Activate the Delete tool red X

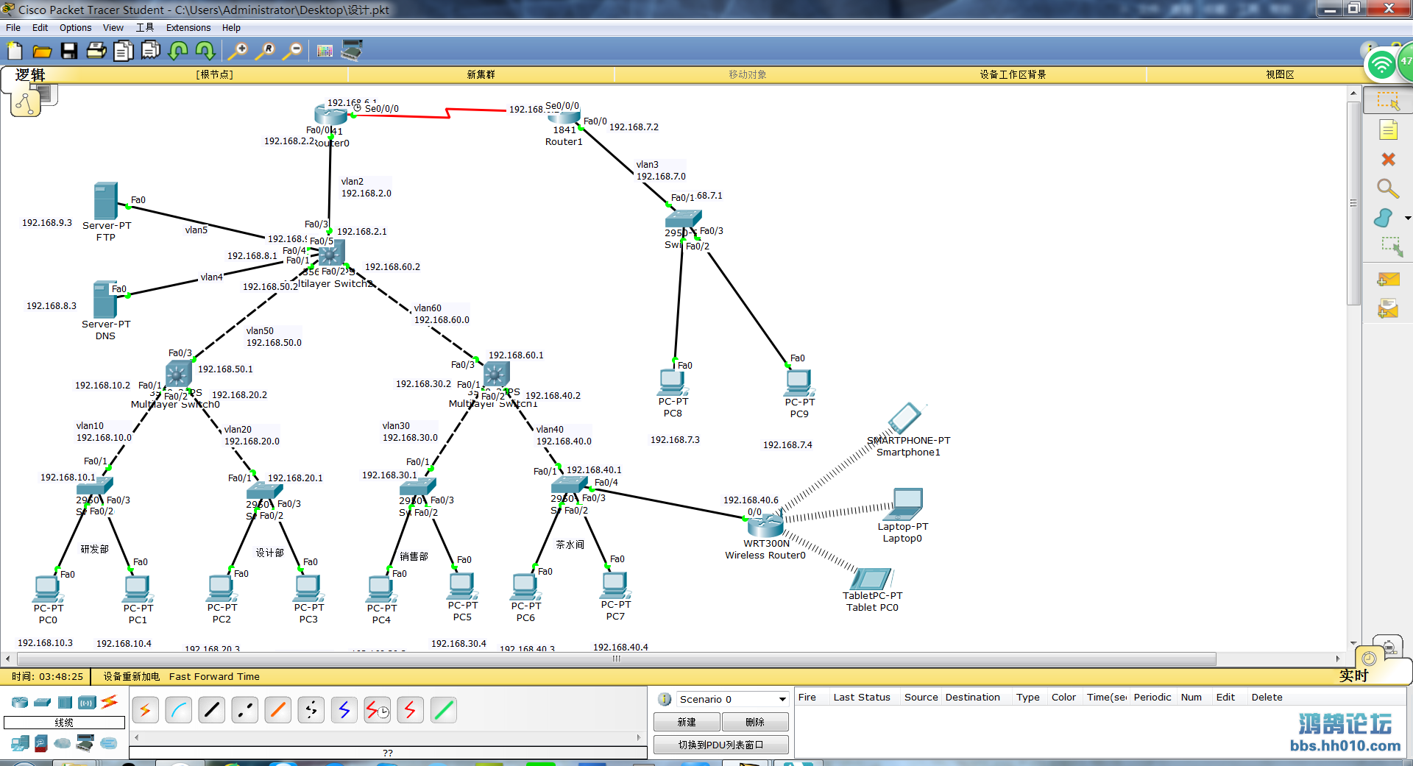pos(1388,159)
